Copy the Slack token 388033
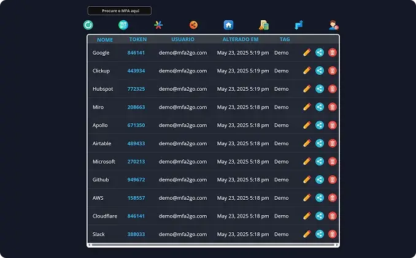Screen dimensions: 416x258 click(136, 234)
